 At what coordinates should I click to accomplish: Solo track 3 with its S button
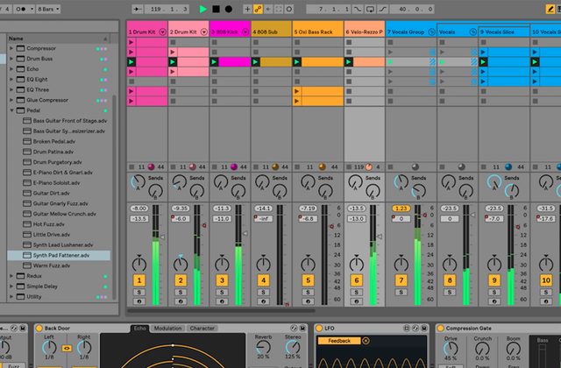point(222,292)
